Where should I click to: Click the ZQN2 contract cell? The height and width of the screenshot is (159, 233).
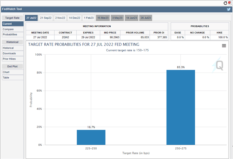coord(65,37)
